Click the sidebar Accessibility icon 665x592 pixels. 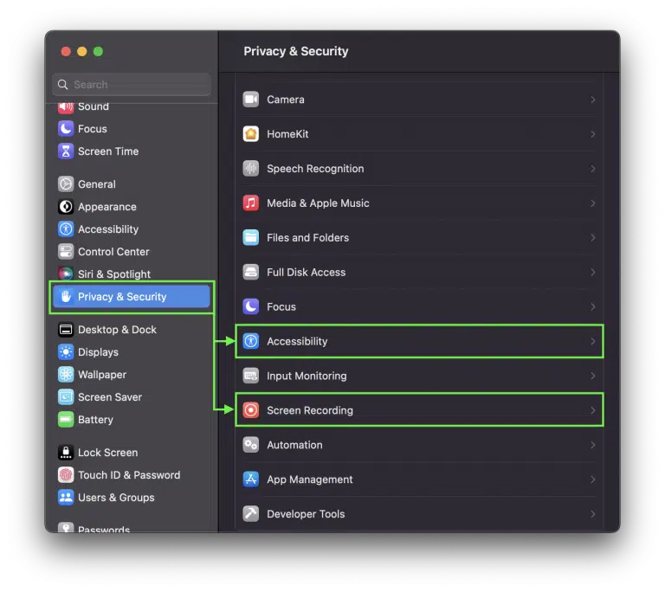pyautogui.click(x=66, y=229)
